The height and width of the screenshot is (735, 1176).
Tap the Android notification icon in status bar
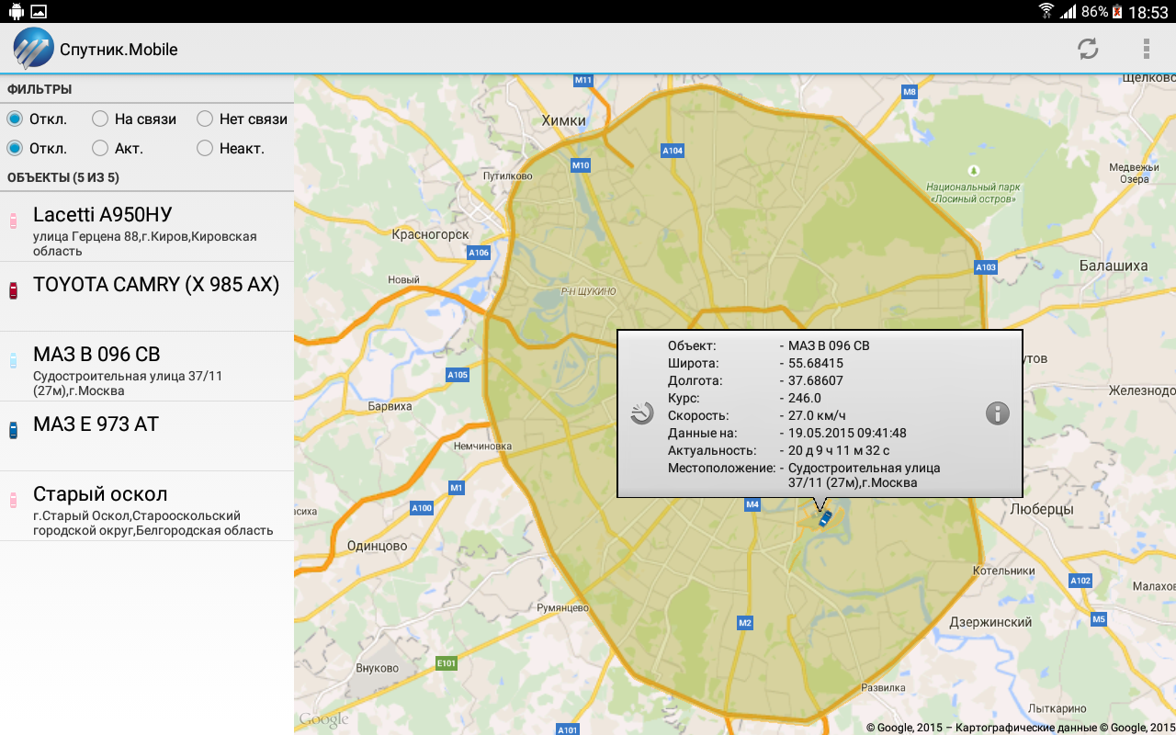point(16,12)
